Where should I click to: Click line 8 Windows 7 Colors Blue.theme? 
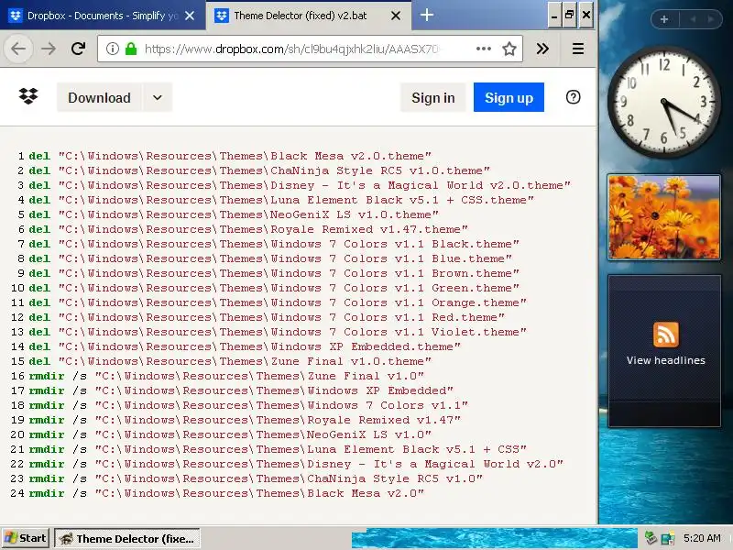[x=285, y=258]
